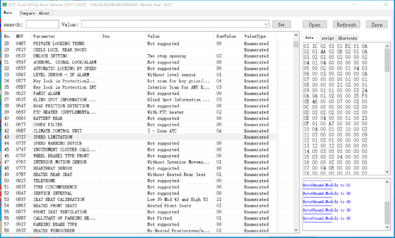This screenshot has width=395, height=238.
Task: Open the Compare tab
Action: [27, 13]
